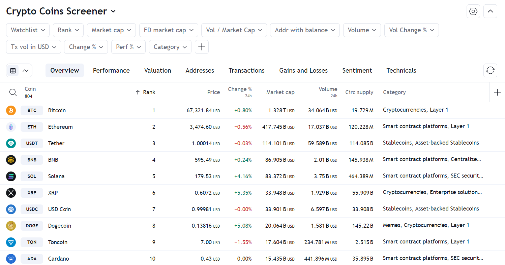Open the Category filter dropdown
The height and width of the screenshot is (265, 505).
pos(170,47)
